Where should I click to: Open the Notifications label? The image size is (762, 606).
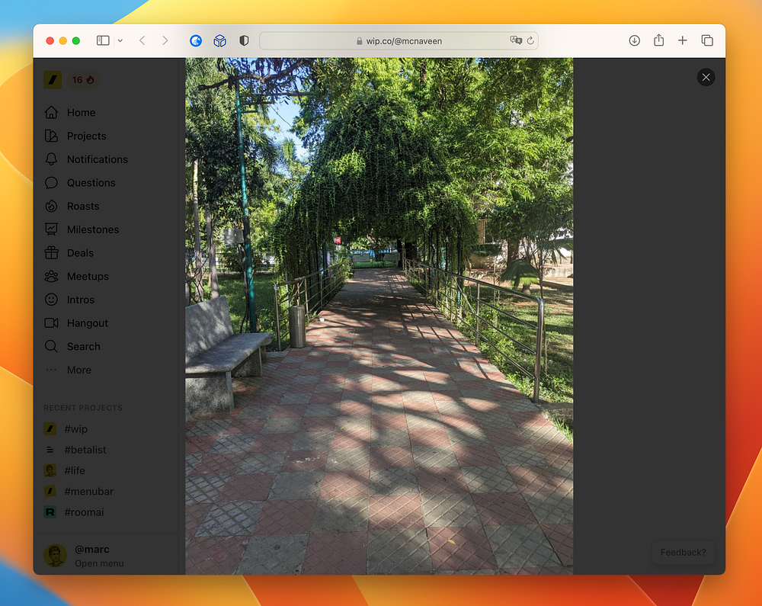[x=98, y=159]
